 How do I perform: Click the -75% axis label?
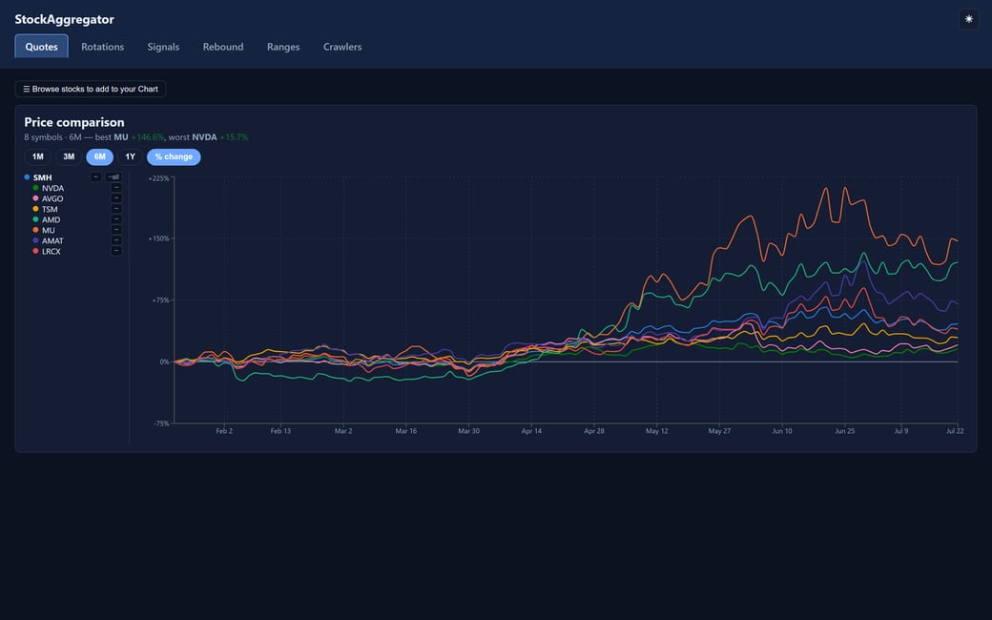161,424
